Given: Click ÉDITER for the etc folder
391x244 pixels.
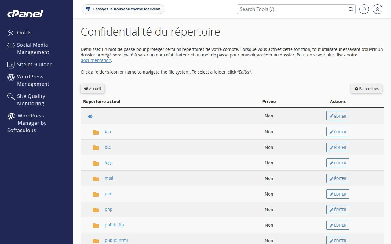Looking at the screenshot, I should click(338, 147).
